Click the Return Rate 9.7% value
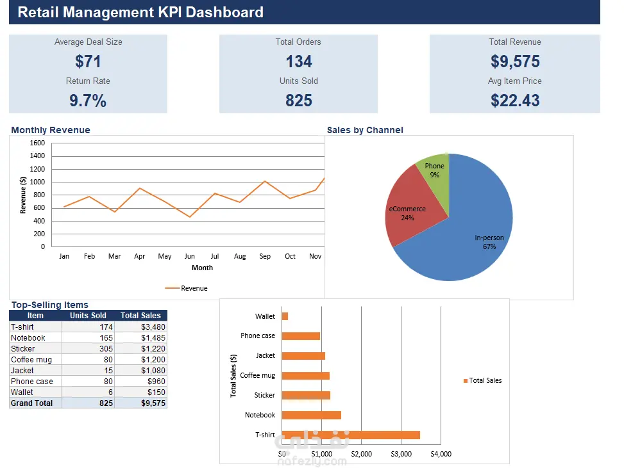This screenshot has height=468, width=624. click(x=88, y=100)
